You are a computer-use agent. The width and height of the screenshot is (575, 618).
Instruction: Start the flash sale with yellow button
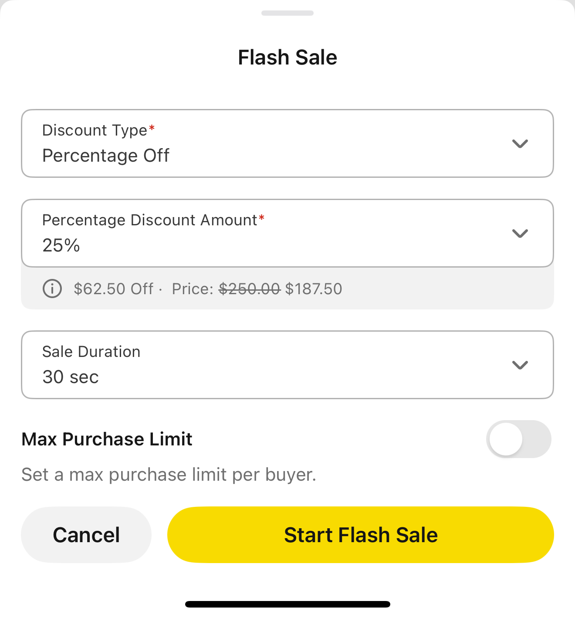pyautogui.click(x=361, y=535)
